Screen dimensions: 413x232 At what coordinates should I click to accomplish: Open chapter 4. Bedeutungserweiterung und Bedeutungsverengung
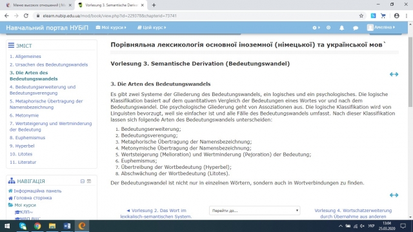[x=43, y=90]
